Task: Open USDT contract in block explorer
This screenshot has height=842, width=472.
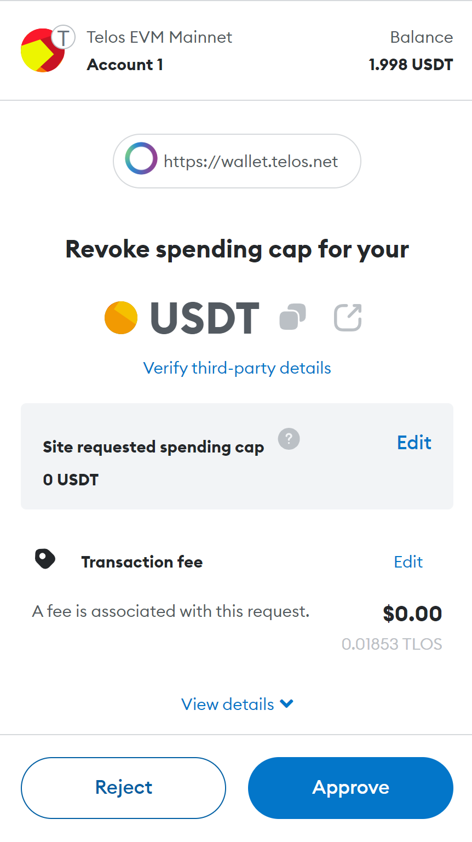Action: pyautogui.click(x=348, y=317)
